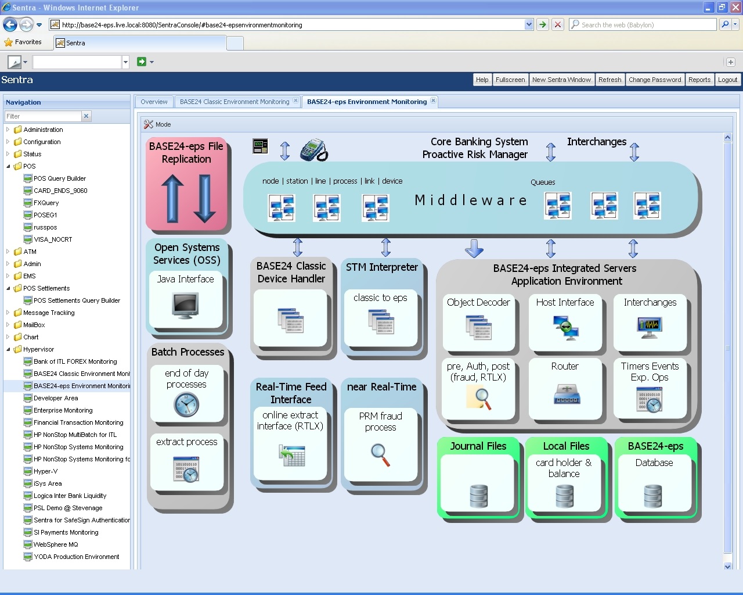Click the browser Back button
This screenshot has width=743, height=595.
click(x=10, y=24)
